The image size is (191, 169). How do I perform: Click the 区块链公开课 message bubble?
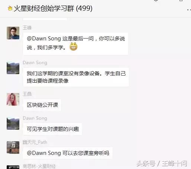tap(42, 105)
